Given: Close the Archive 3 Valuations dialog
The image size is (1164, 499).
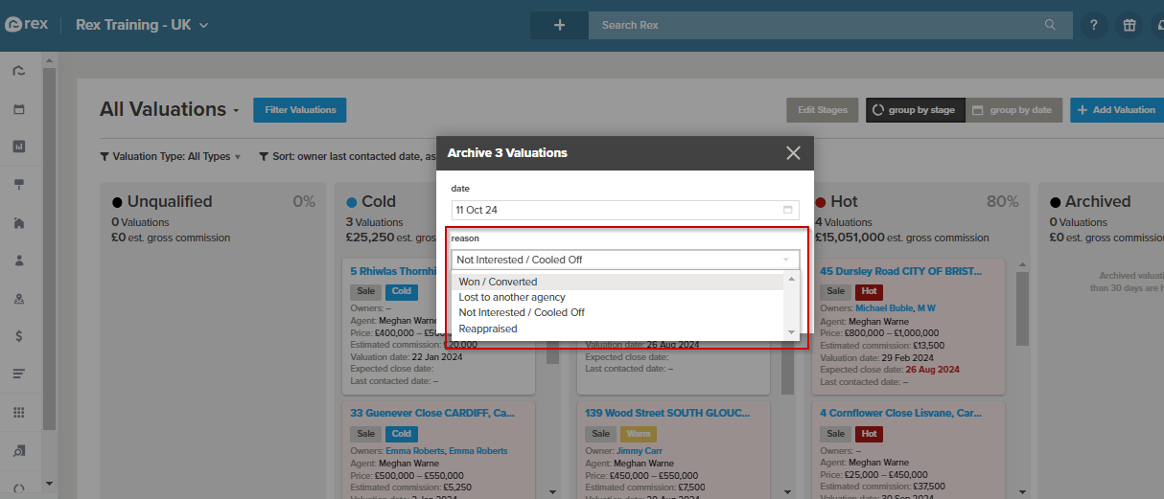Looking at the screenshot, I should point(793,152).
